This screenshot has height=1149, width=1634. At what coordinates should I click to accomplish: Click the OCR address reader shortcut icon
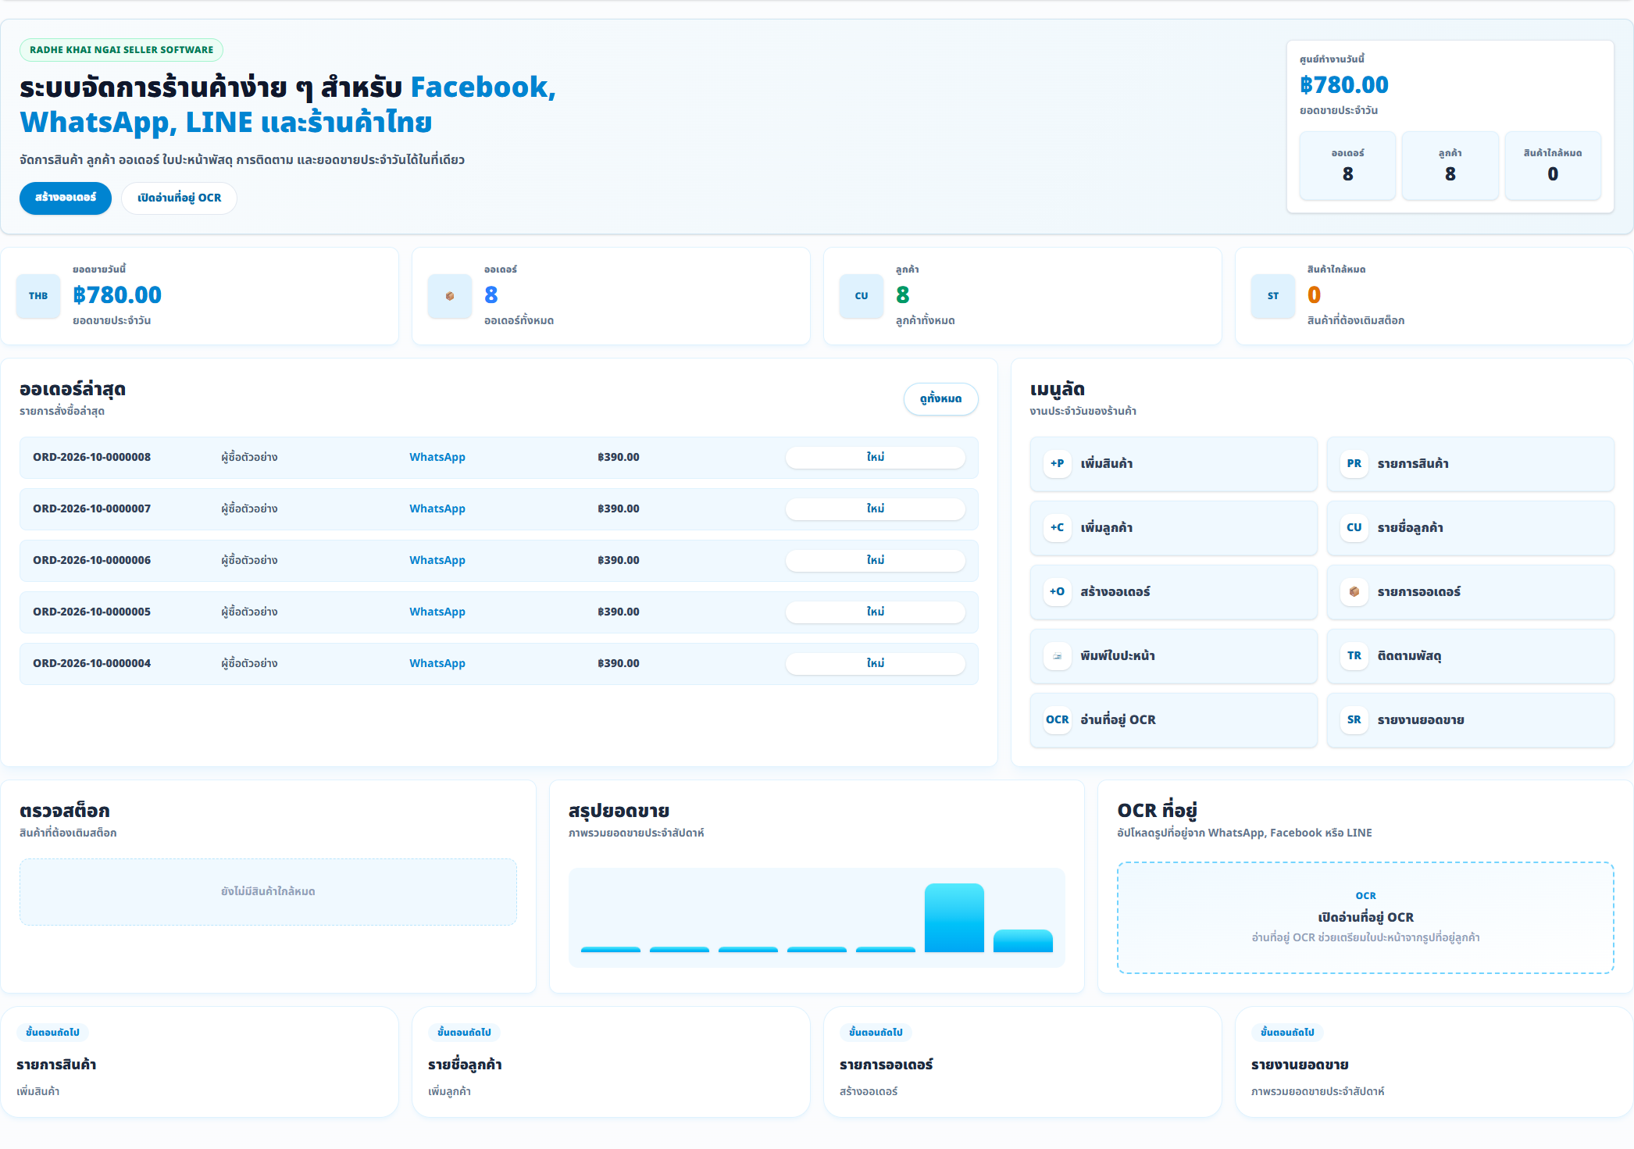pos(1057,719)
